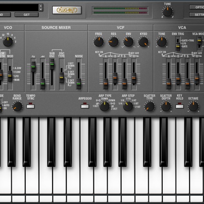
Task: Click the VCF KYBD knob
Action: pos(143,42)
